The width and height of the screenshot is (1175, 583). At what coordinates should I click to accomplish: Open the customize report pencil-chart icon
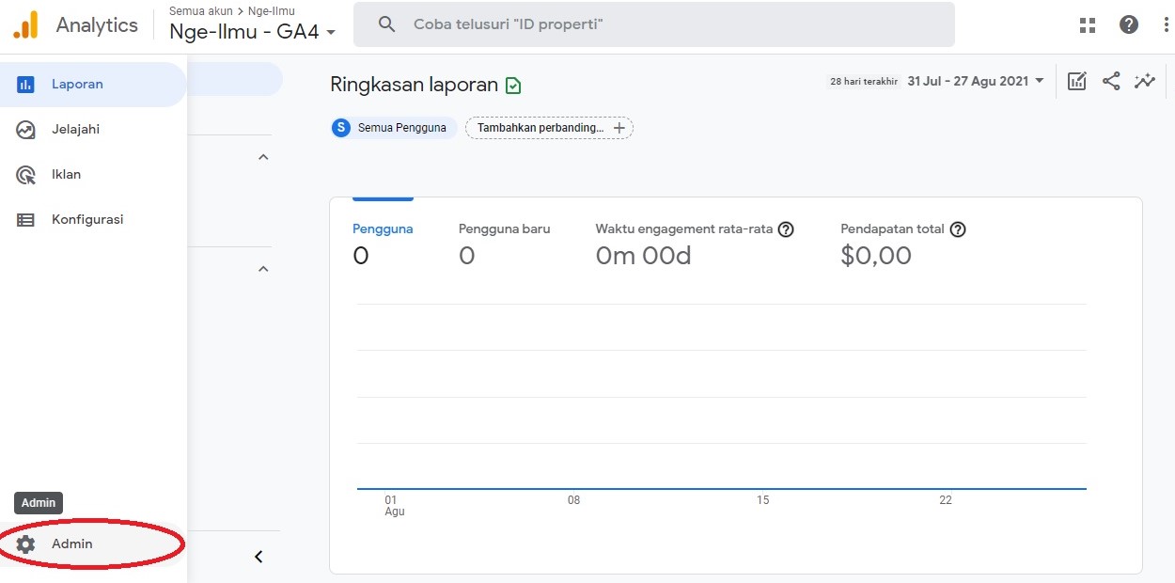(1077, 82)
